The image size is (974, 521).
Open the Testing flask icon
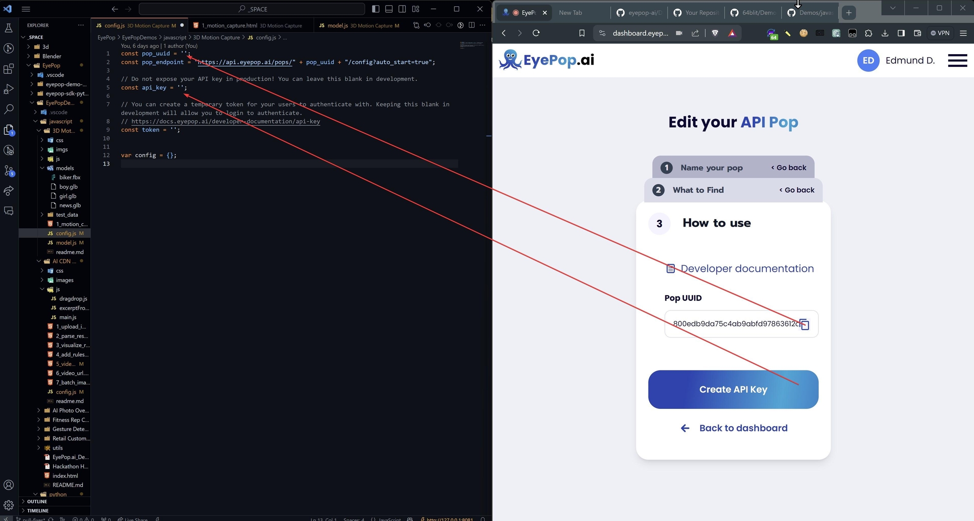click(8, 28)
